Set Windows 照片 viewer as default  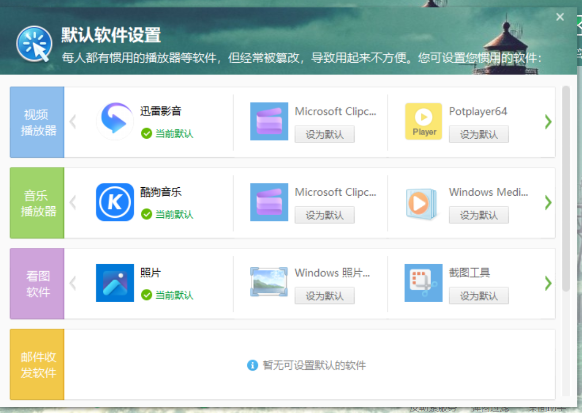324,296
